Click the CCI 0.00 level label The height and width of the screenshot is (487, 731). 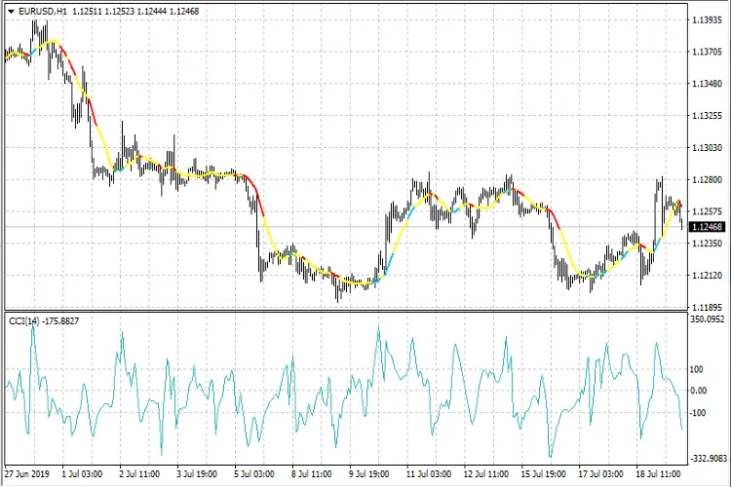701,391
